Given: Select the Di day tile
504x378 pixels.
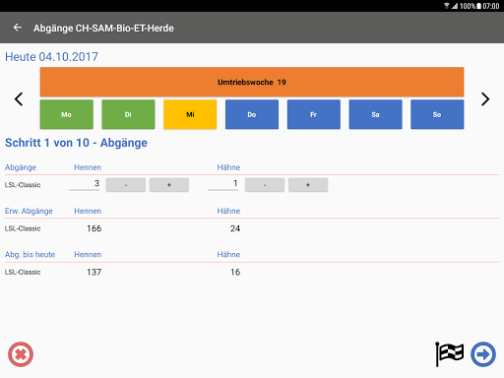Looking at the screenshot, I should tap(128, 114).
